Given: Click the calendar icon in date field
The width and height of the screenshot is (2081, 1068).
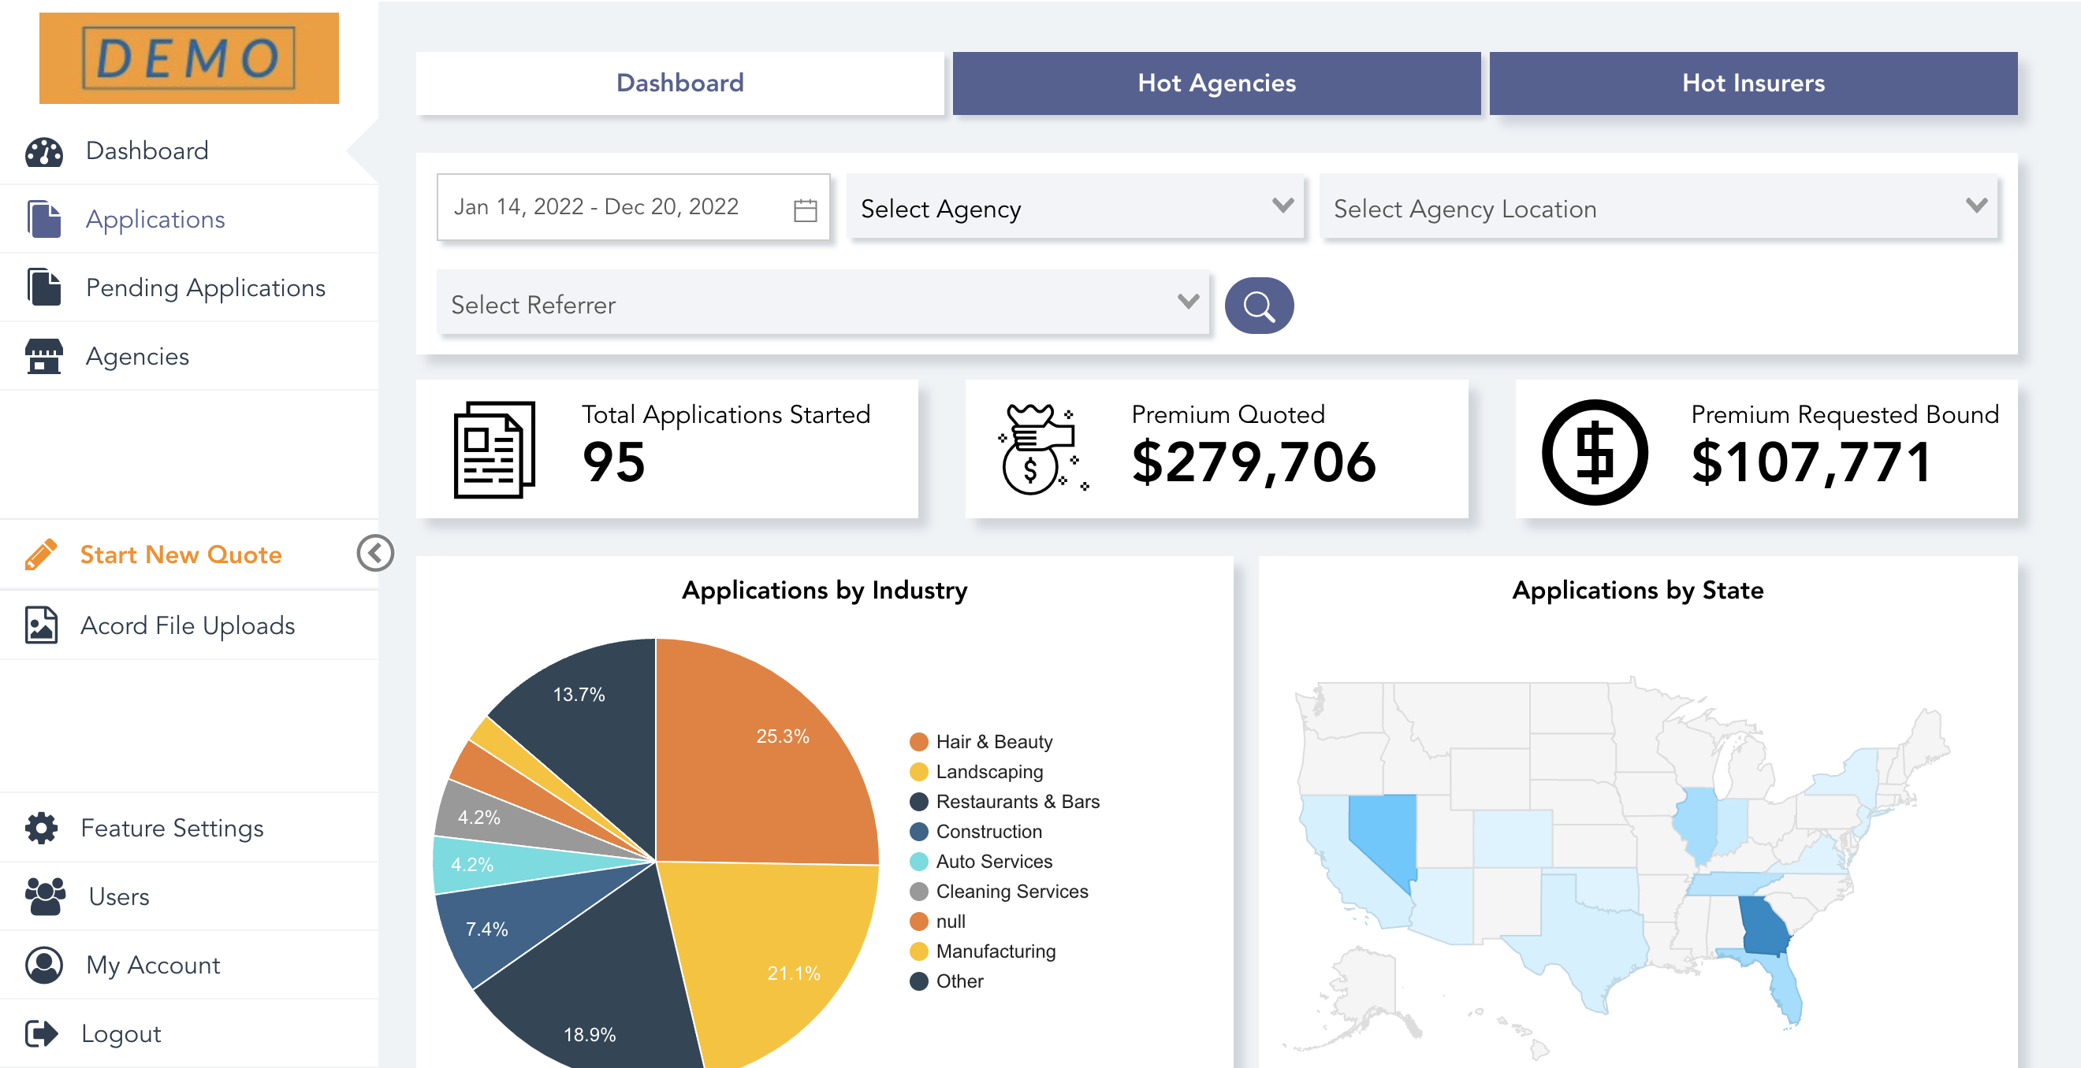Looking at the screenshot, I should (x=806, y=210).
